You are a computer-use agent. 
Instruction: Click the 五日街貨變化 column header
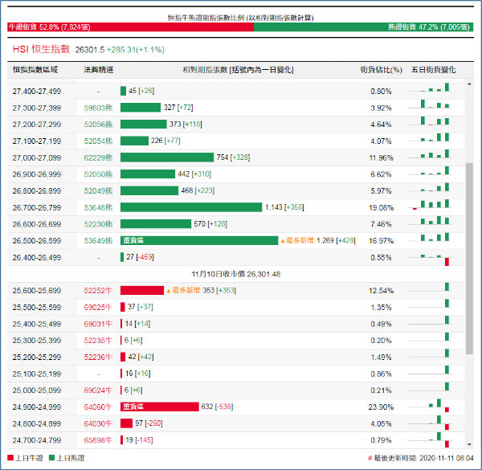(x=434, y=70)
